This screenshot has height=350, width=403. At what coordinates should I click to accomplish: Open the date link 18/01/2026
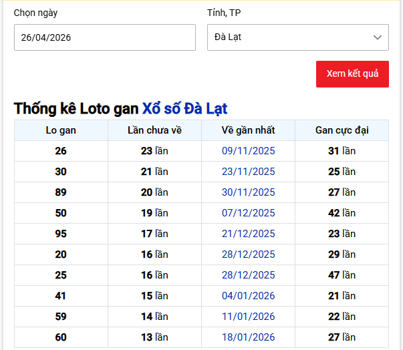[248, 337]
